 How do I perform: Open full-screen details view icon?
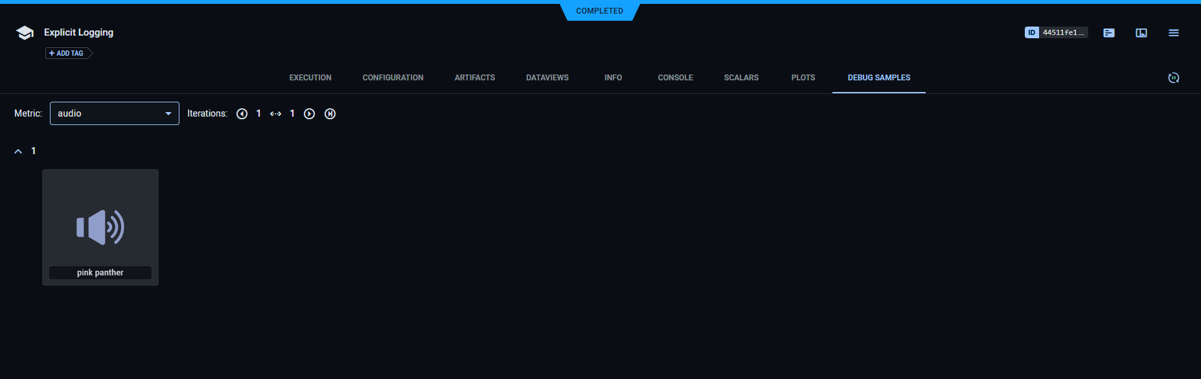[x=1141, y=33]
